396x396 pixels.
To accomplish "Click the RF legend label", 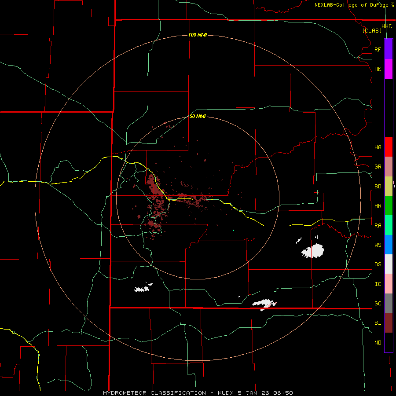I will [x=378, y=49].
